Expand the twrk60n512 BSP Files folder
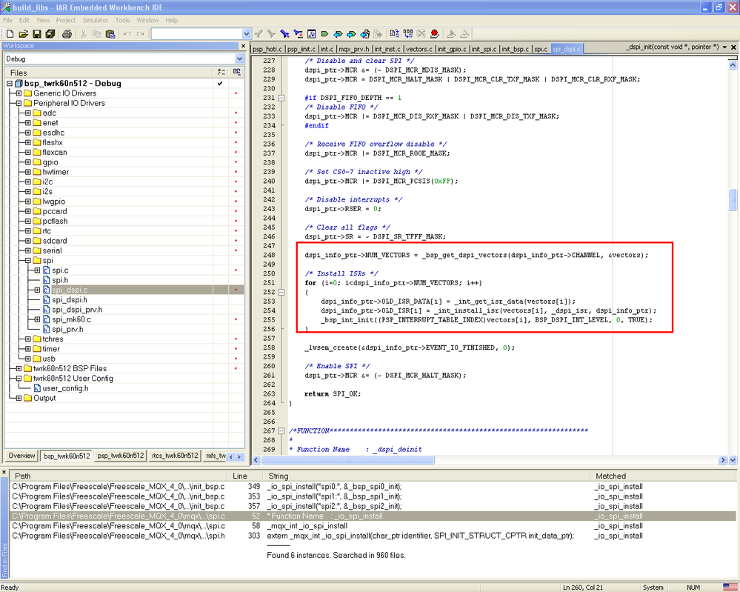This screenshot has width=740, height=592. pos(19,369)
